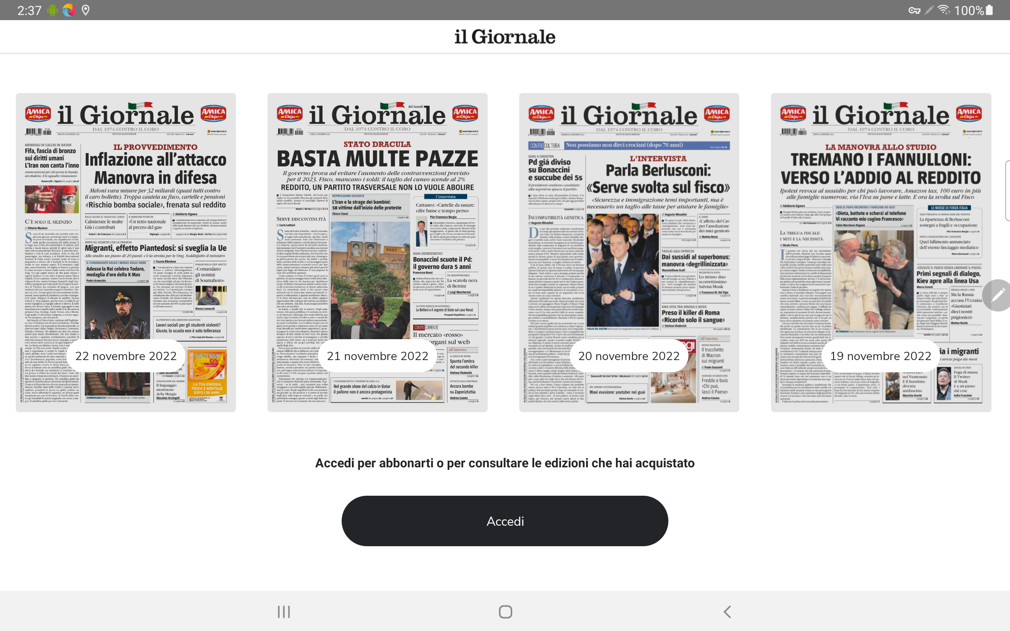Tap the floating pencil edit icon
The width and height of the screenshot is (1010, 631).
[x=997, y=295]
